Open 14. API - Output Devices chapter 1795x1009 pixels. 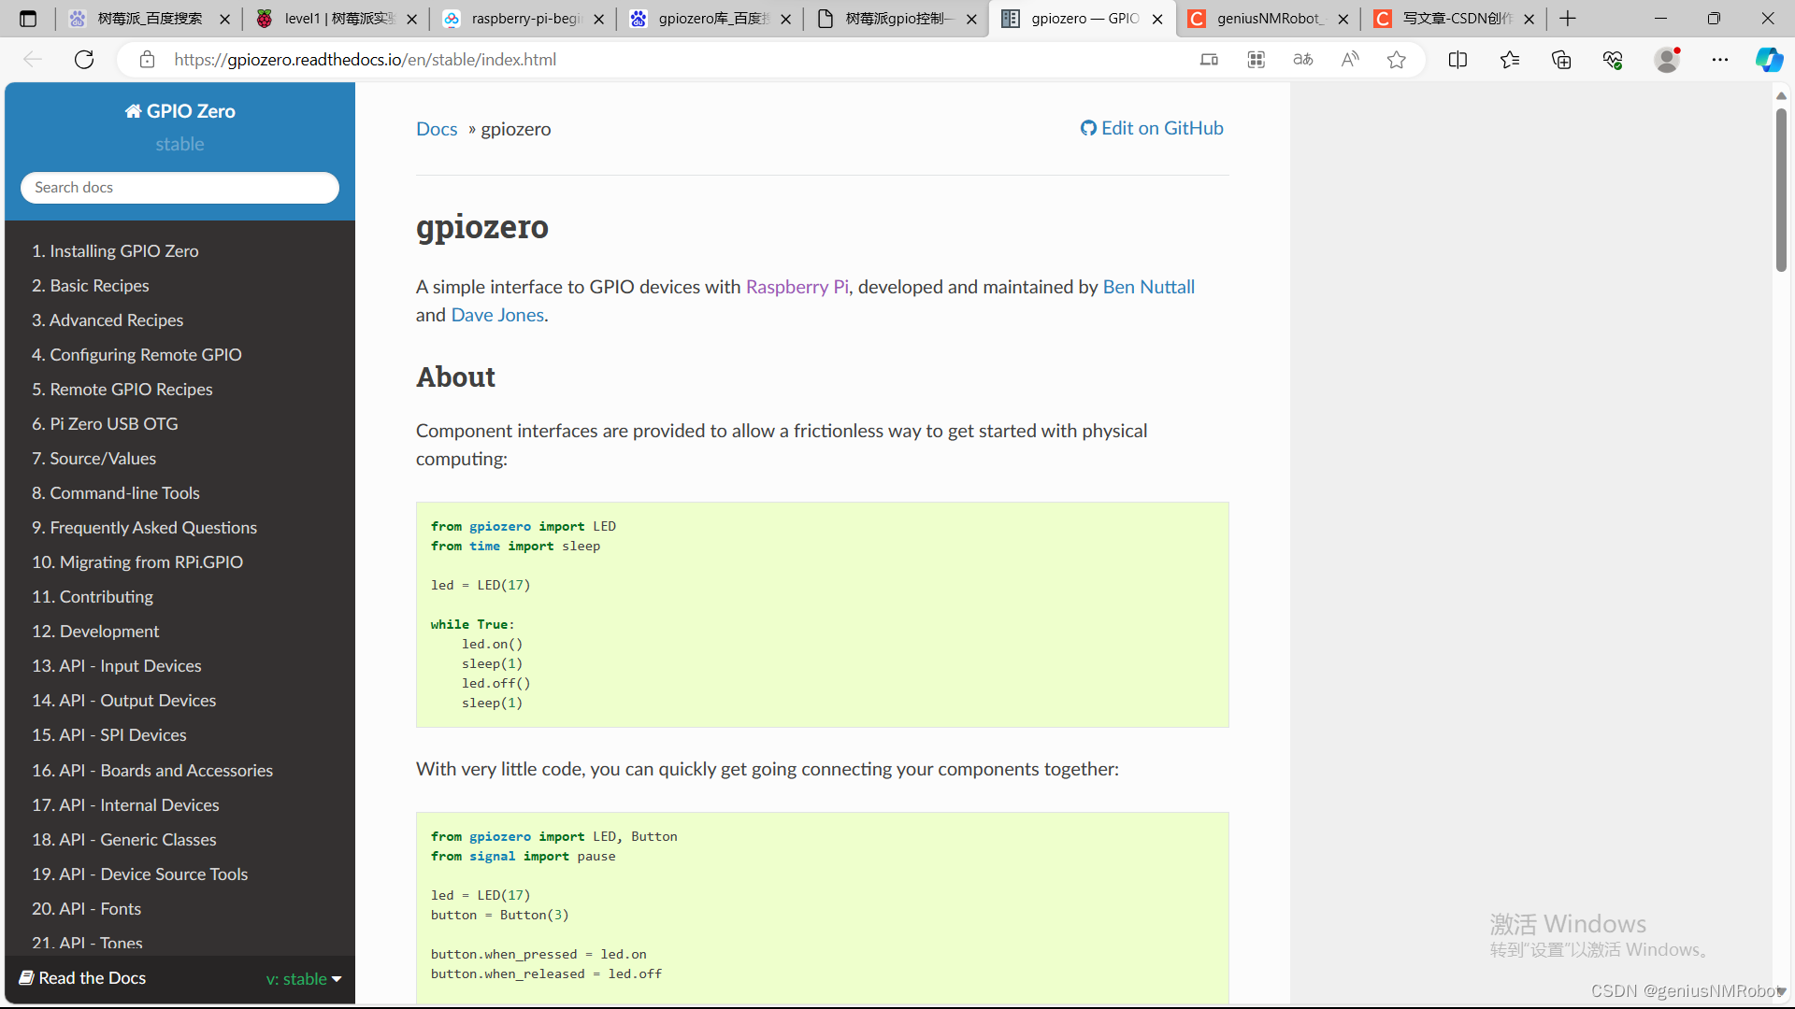pyautogui.click(x=123, y=701)
